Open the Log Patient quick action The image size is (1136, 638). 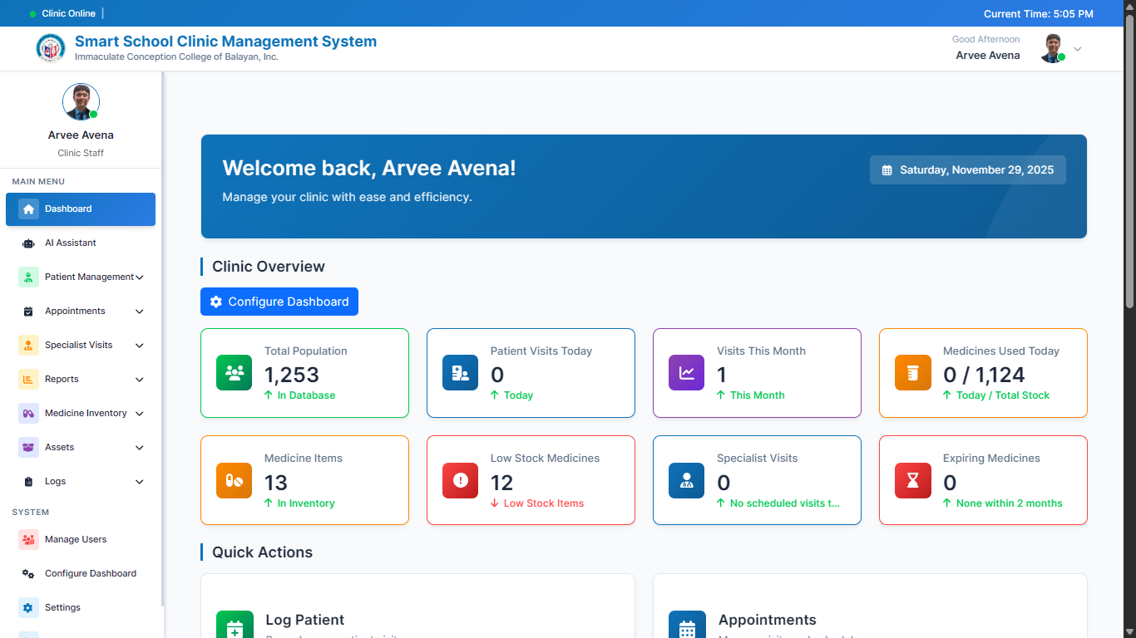tap(304, 620)
